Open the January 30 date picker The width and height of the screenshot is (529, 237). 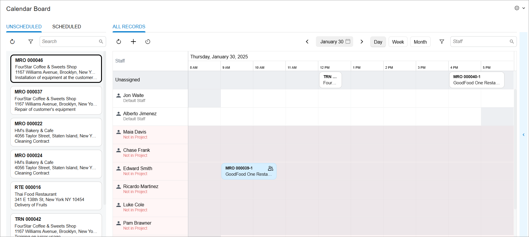pyautogui.click(x=335, y=42)
